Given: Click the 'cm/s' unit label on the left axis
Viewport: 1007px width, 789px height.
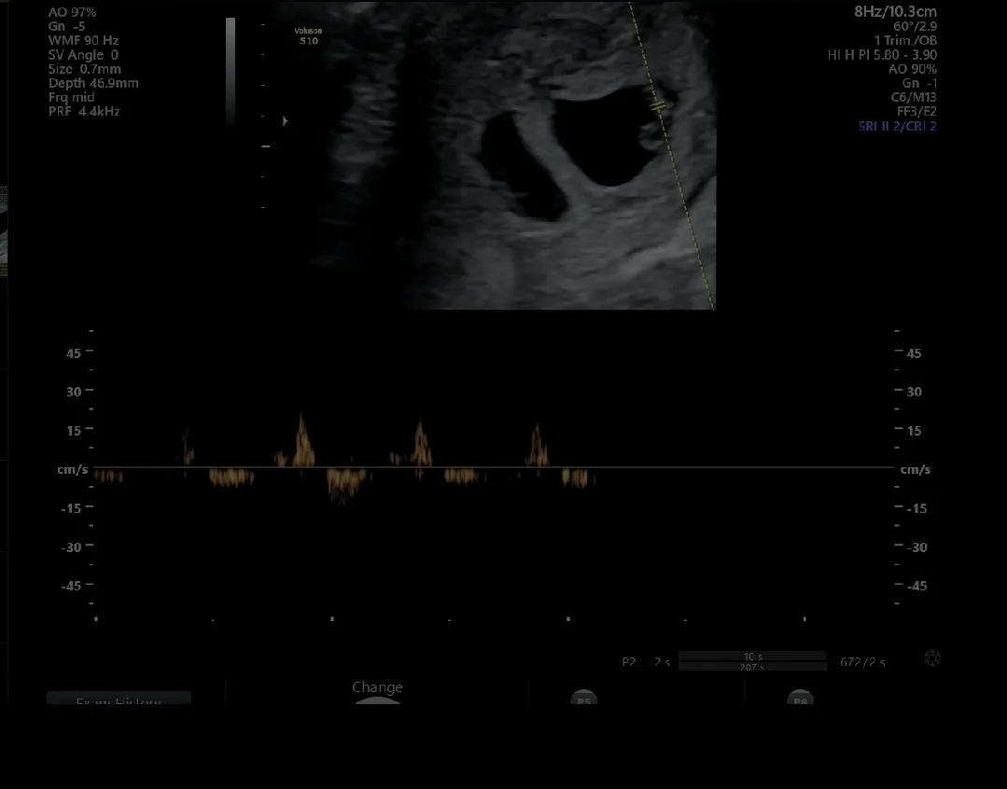Looking at the screenshot, I should [73, 469].
